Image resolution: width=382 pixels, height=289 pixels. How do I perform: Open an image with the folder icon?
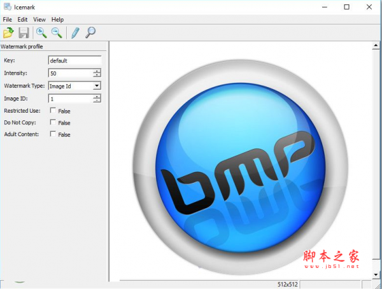(8, 32)
